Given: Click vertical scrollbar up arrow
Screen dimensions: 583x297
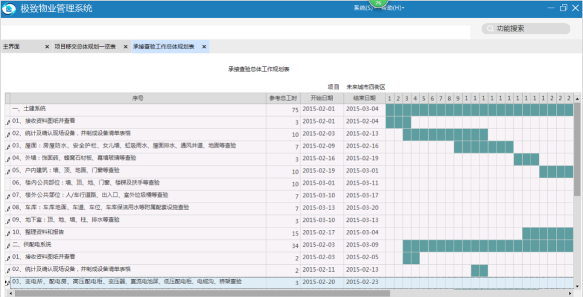Looking at the screenshot, I should (577, 99).
